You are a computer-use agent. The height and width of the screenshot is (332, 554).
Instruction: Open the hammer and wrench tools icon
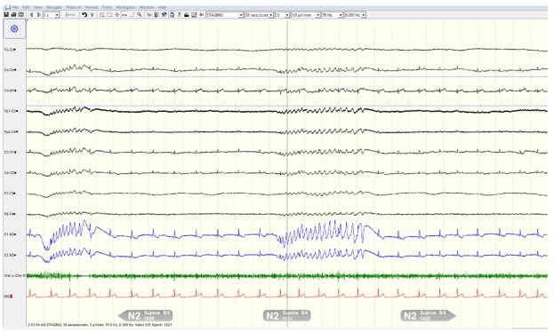coord(165,15)
